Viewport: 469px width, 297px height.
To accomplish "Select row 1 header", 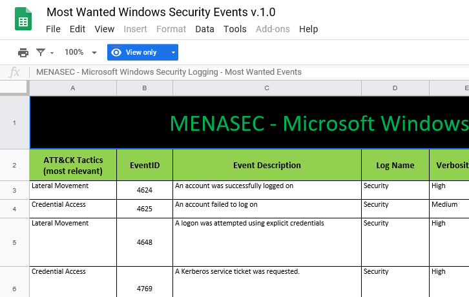I will tap(14, 123).
